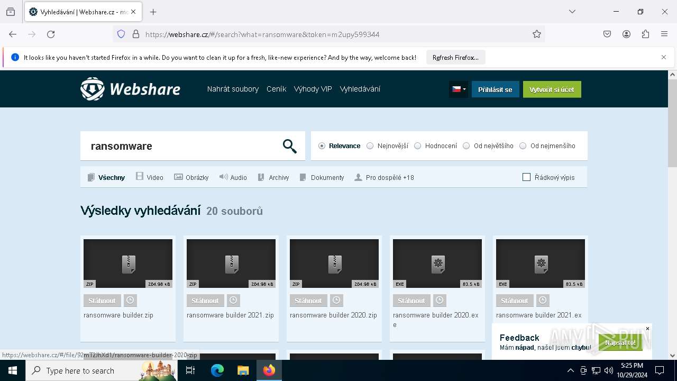Open the language flag dropdown
Viewport: 677px width, 381px height.
click(x=459, y=89)
